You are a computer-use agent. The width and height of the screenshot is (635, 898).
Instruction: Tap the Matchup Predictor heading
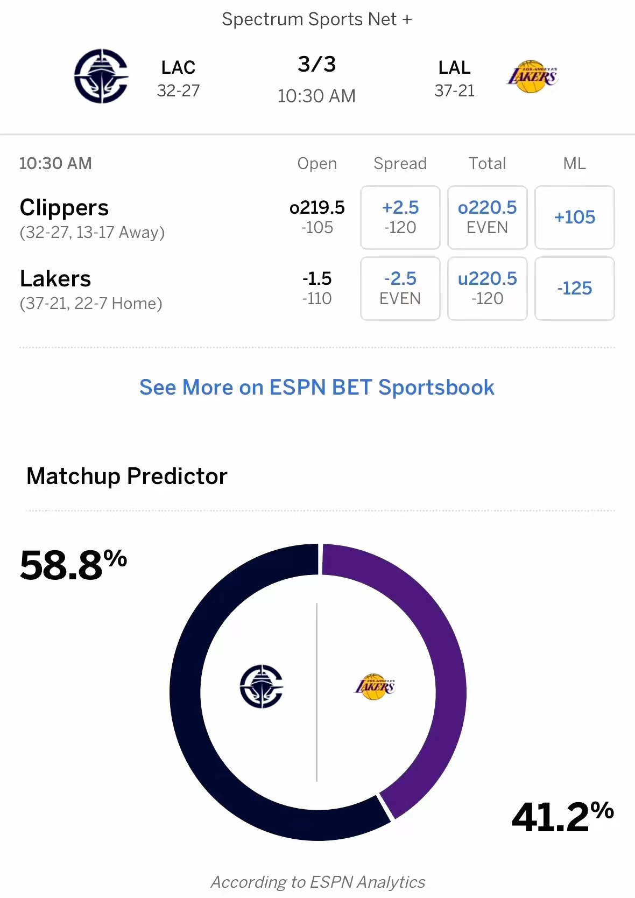127,476
